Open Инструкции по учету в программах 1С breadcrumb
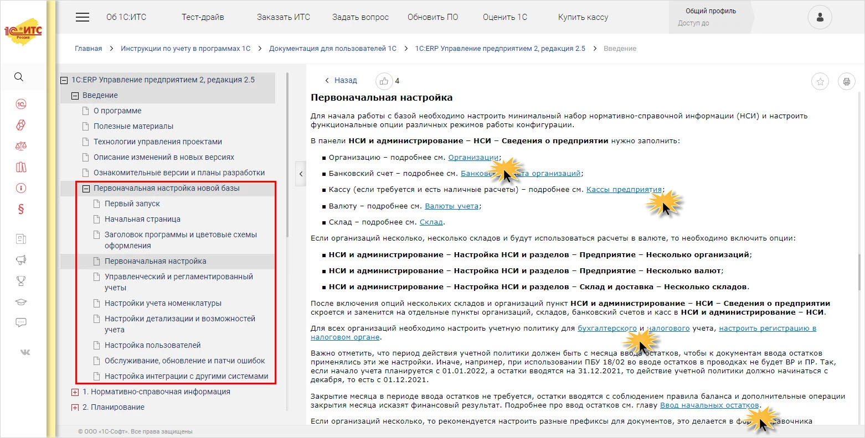 pyautogui.click(x=186, y=49)
